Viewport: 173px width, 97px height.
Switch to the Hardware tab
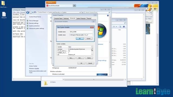[66, 18]
